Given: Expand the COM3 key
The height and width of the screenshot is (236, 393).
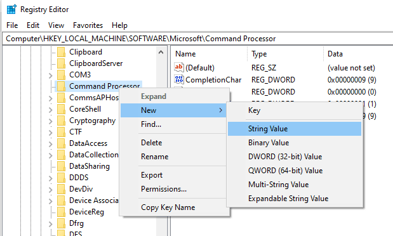Looking at the screenshot, I should click(51, 75).
